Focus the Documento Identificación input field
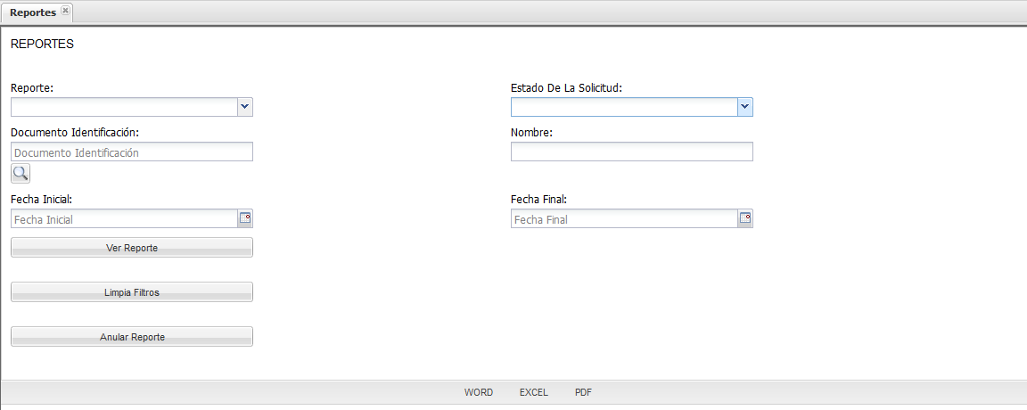This screenshot has height=410, width=1027. (132, 152)
